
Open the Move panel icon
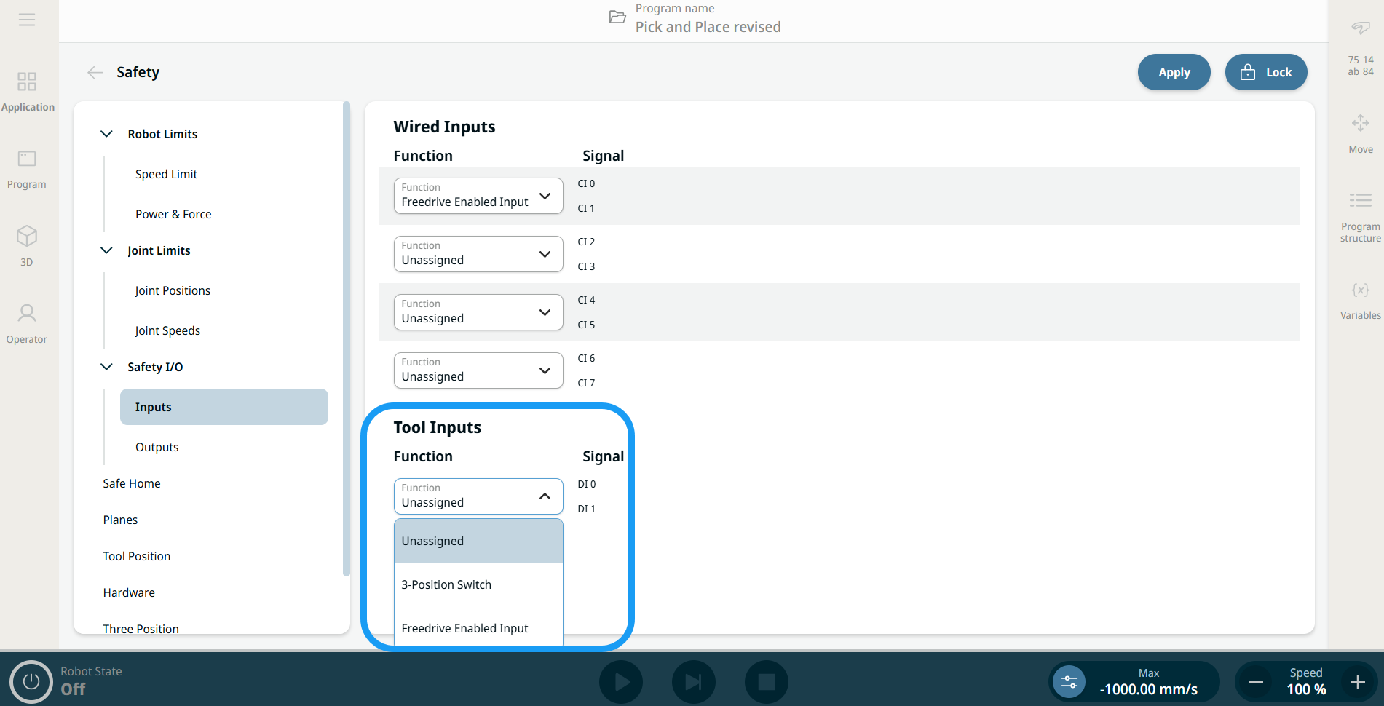(x=1360, y=123)
